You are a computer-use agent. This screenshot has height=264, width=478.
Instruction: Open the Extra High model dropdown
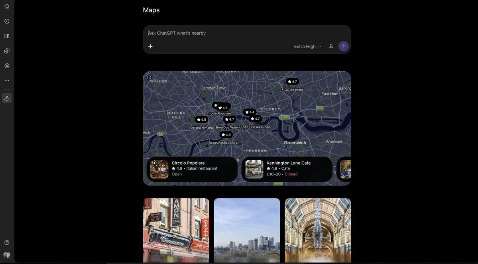pyautogui.click(x=308, y=46)
